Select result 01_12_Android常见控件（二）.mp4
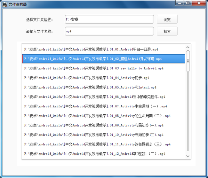208x178 pixels. [x=103, y=154]
